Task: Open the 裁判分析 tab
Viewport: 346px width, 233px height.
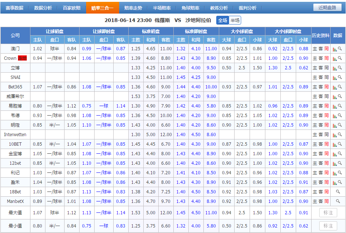Action: pyautogui.click(x=247, y=8)
